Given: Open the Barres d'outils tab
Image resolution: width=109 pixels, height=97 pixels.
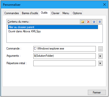Looking at the screenshot, I should click(30, 13).
